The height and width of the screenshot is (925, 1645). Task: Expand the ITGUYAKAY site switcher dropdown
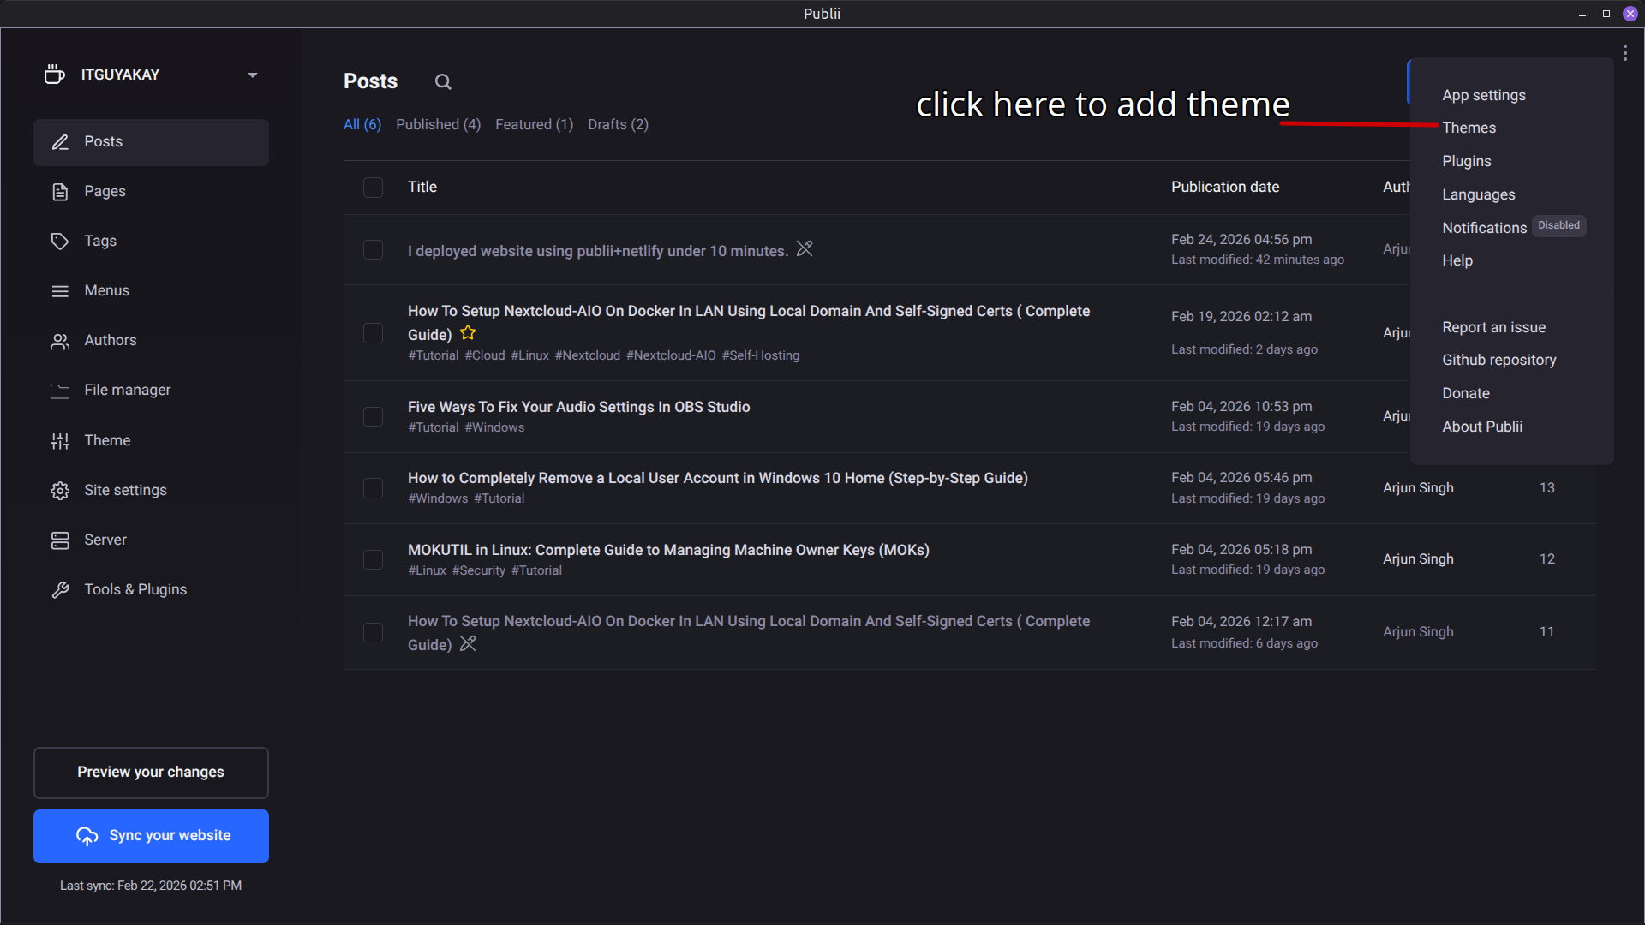tap(252, 75)
